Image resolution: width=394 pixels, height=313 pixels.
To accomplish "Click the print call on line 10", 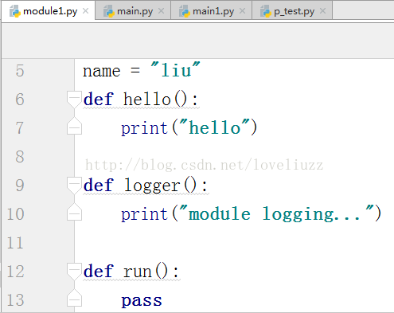I will [145, 214].
